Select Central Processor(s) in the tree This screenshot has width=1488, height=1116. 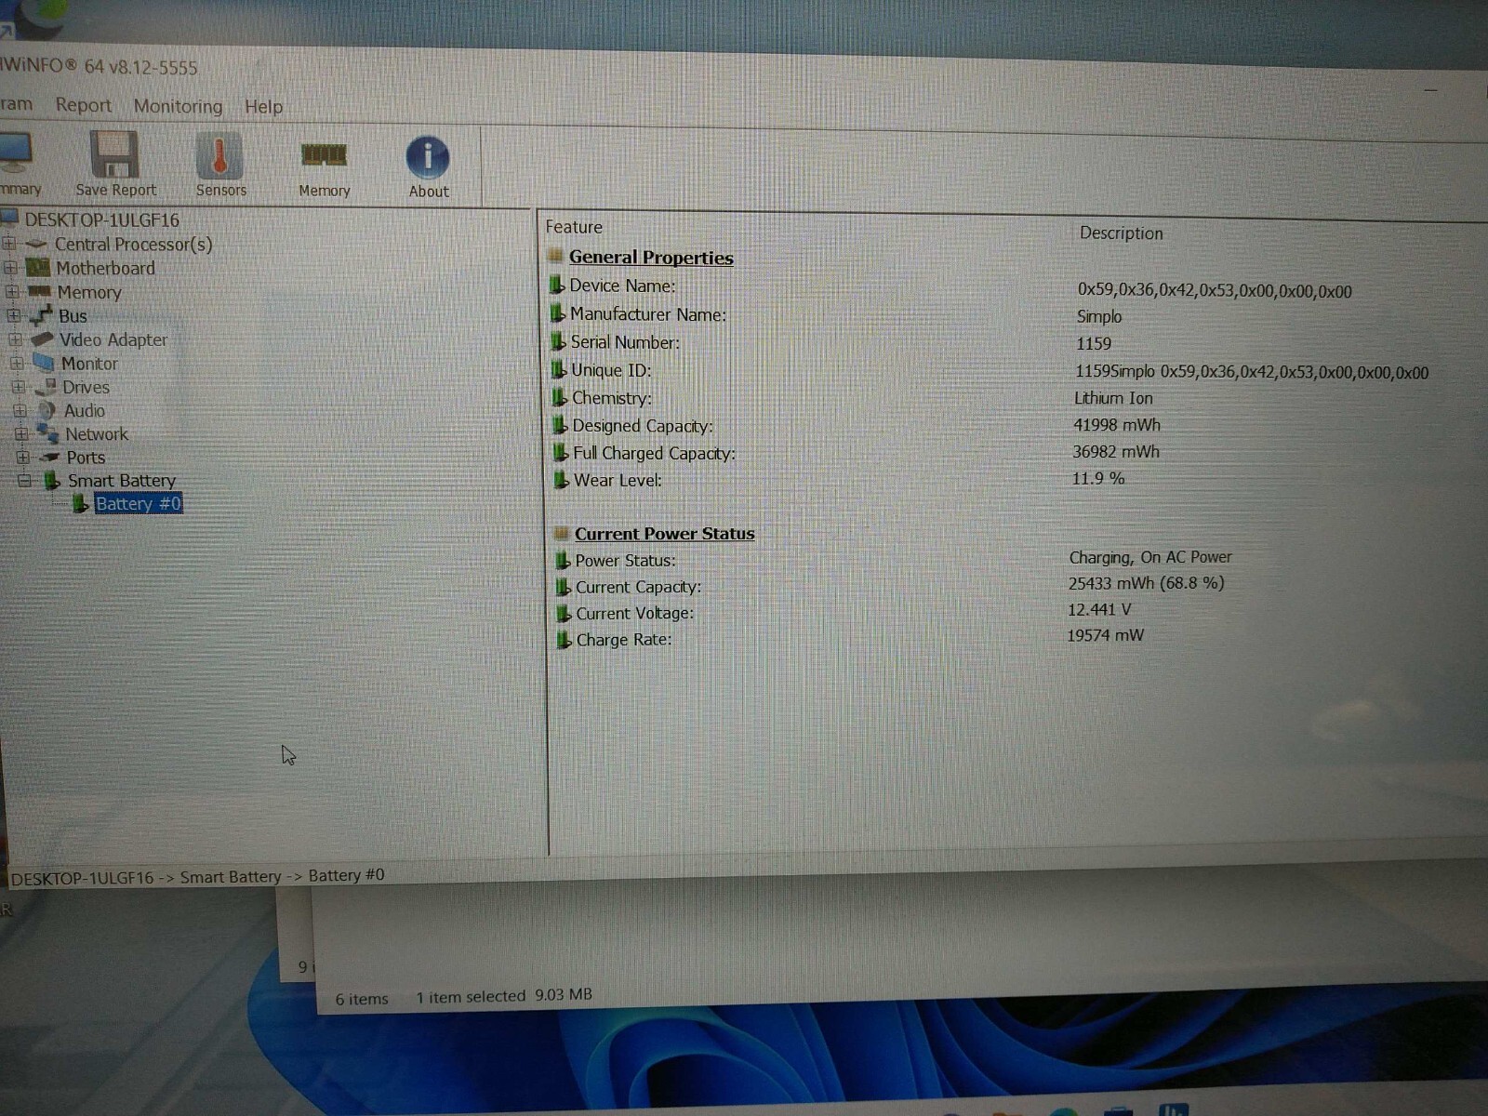point(133,245)
